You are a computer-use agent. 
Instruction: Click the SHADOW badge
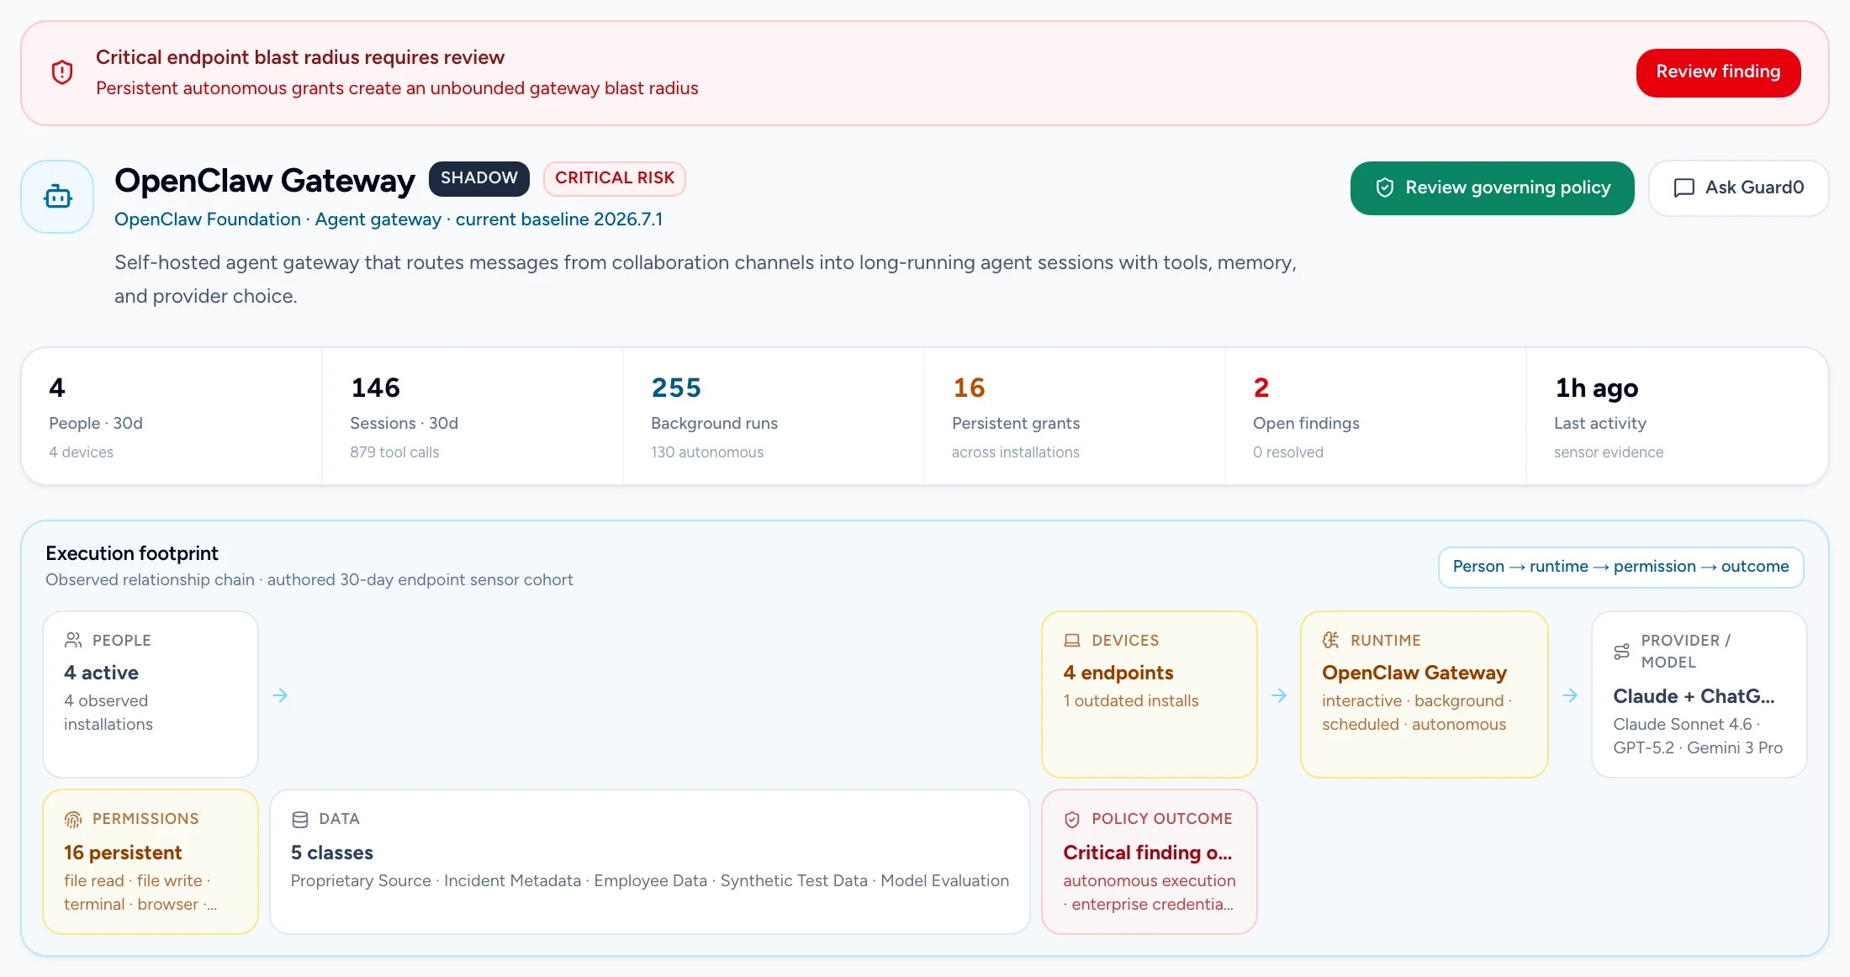tap(479, 178)
